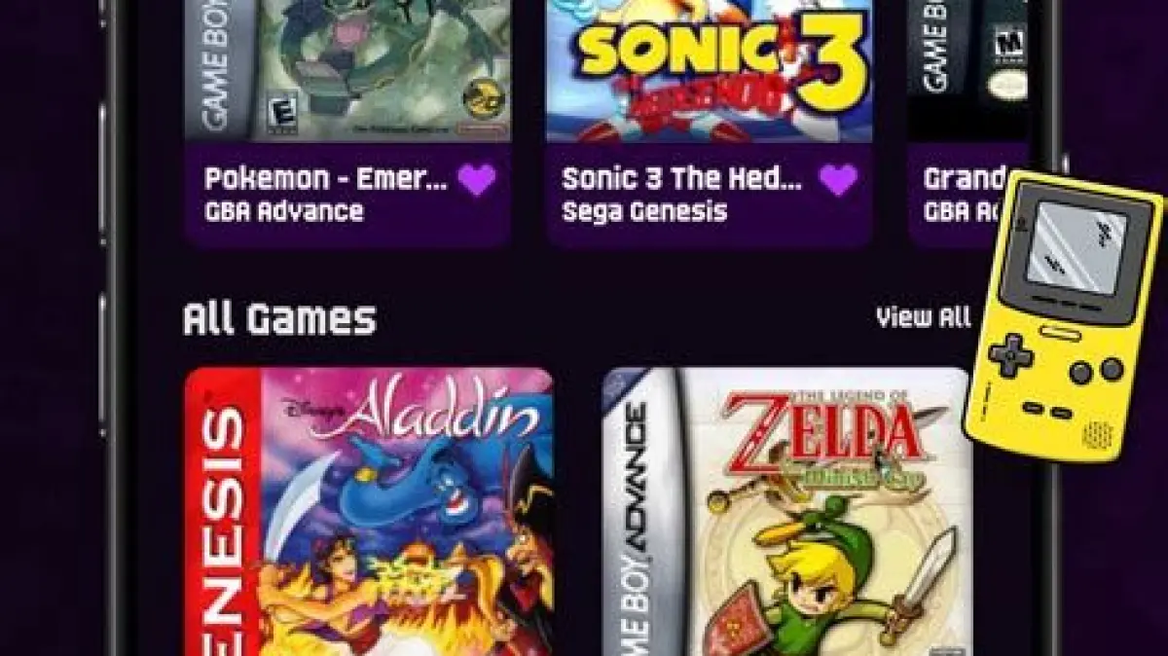Click the Sega Genesis platform label

pos(644,211)
